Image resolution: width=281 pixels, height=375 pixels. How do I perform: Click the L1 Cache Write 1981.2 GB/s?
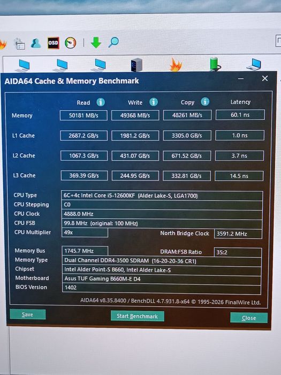(x=135, y=136)
